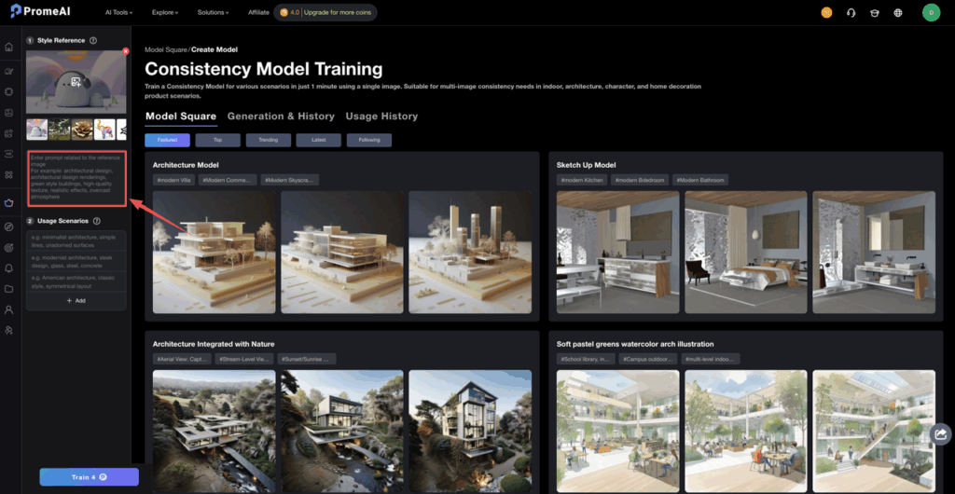Open the Architecture Model villa thumbnail

tap(214, 253)
